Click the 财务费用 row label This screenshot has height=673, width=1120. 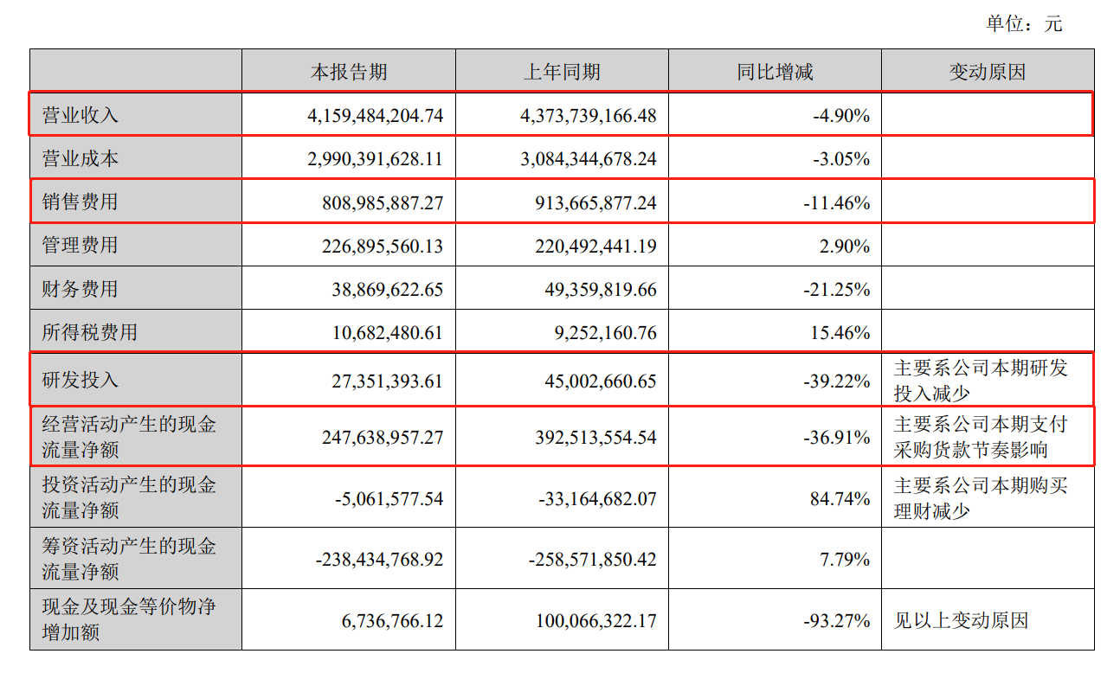pyautogui.click(x=80, y=289)
